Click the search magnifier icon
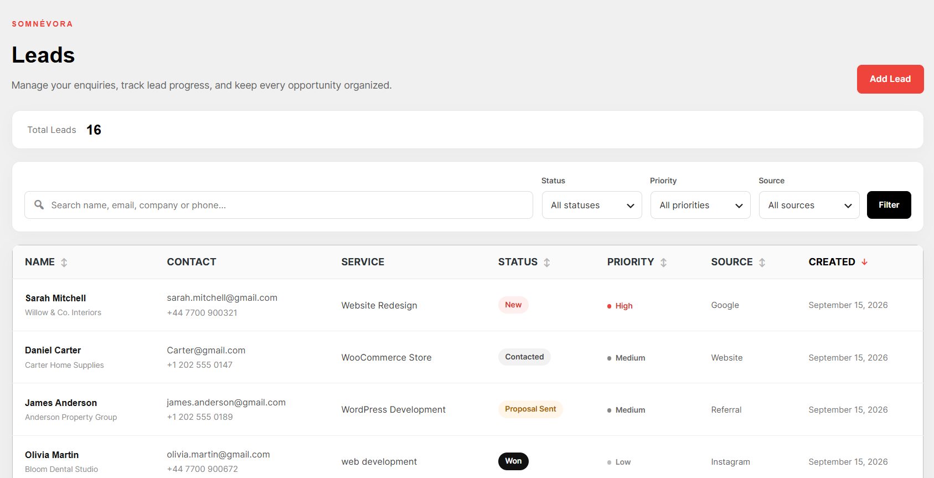Screen dimensions: 934x478 pos(39,205)
